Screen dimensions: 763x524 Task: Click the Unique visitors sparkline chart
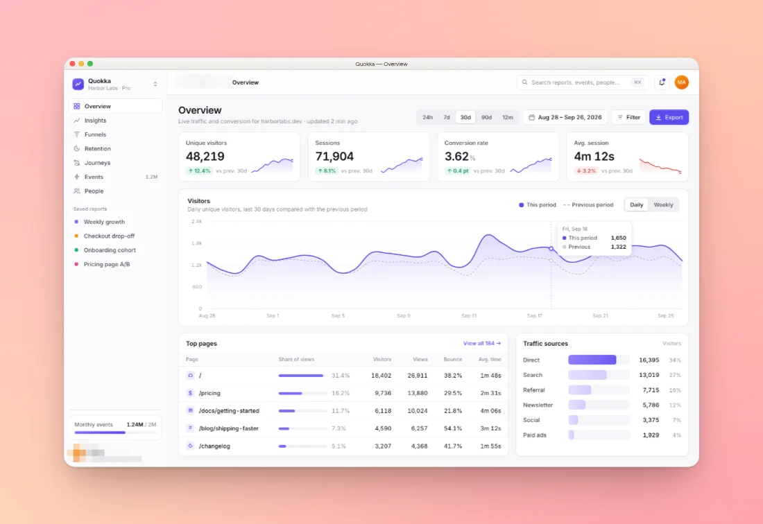(273, 165)
